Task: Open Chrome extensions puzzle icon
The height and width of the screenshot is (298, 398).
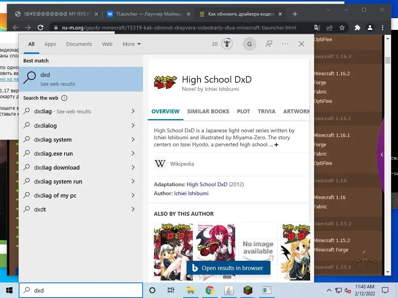Action: pyautogui.click(x=358, y=28)
